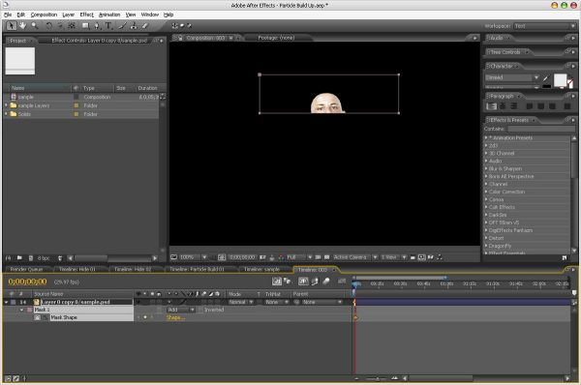Click the Contains search field in Effects & Presets
581x385 pixels.
point(541,129)
